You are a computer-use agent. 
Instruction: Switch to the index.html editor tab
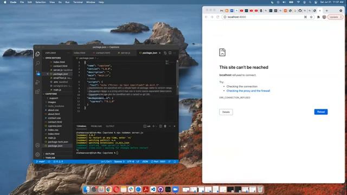[x=80, y=53]
